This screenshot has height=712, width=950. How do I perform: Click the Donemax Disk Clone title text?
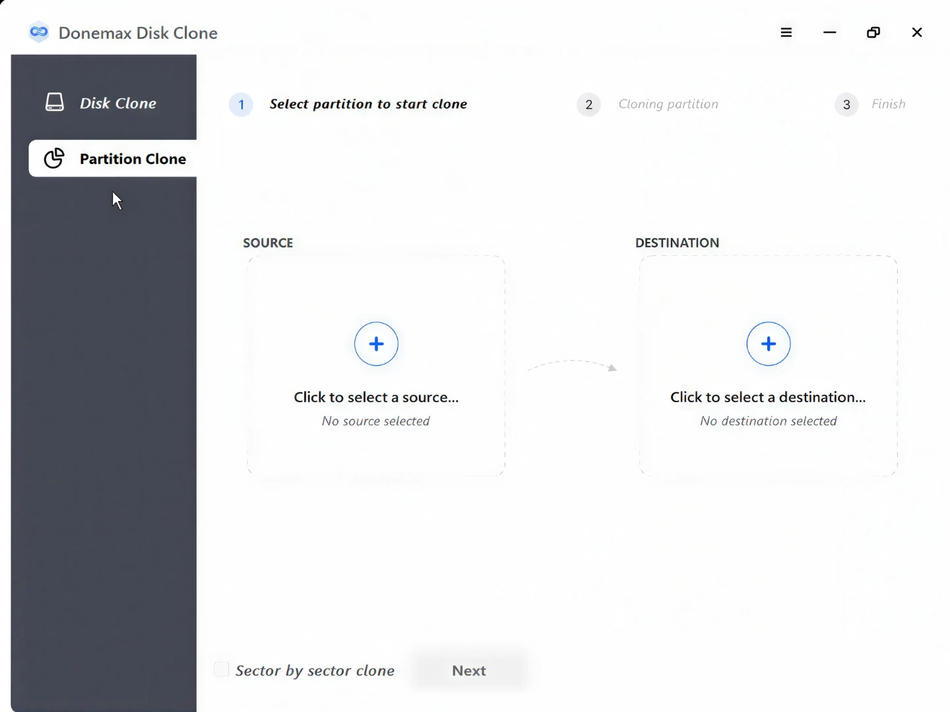pyautogui.click(x=138, y=33)
